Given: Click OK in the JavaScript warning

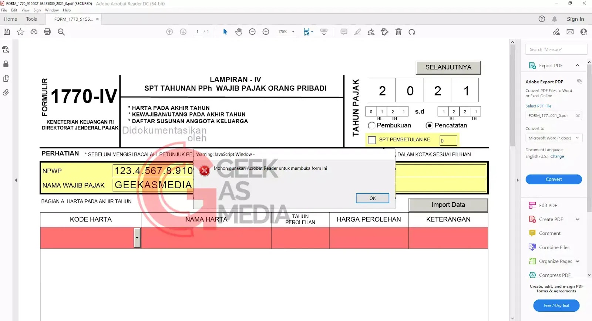Looking at the screenshot, I should coord(372,198).
